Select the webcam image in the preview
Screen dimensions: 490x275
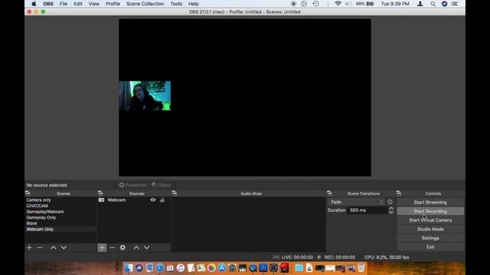pos(145,95)
